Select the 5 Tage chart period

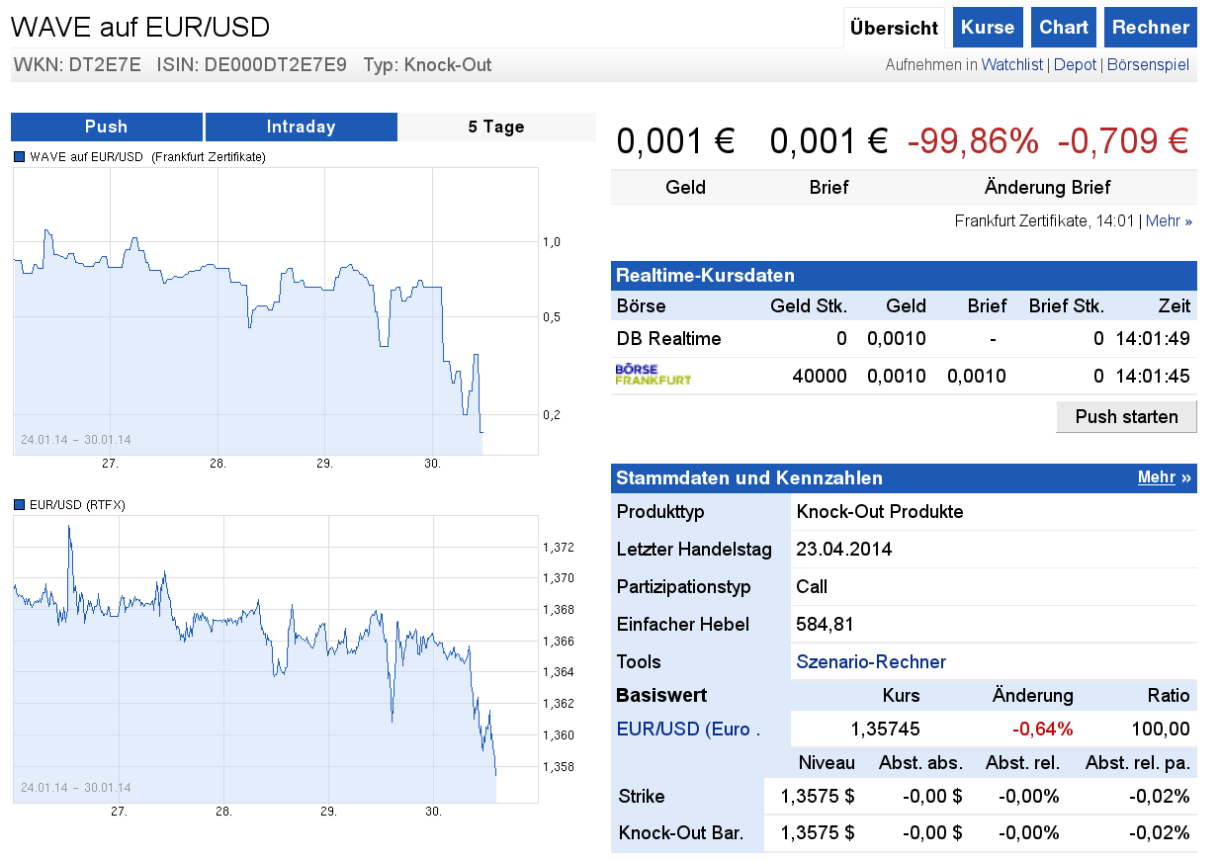point(495,127)
